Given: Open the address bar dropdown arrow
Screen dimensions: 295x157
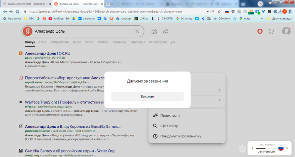Looking at the screenshot, I should coord(208,12).
